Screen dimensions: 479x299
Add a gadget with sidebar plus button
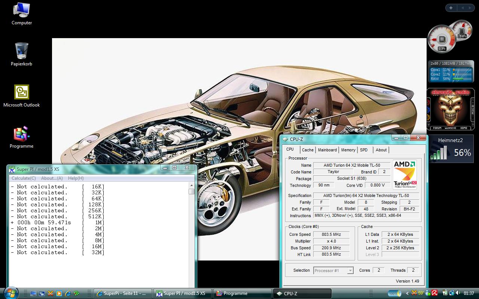click(x=451, y=8)
